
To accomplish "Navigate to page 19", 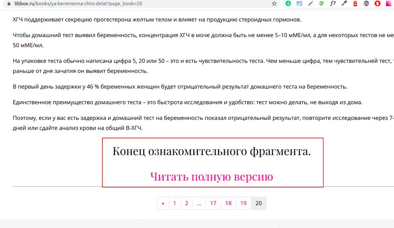I will (x=243, y=203).
